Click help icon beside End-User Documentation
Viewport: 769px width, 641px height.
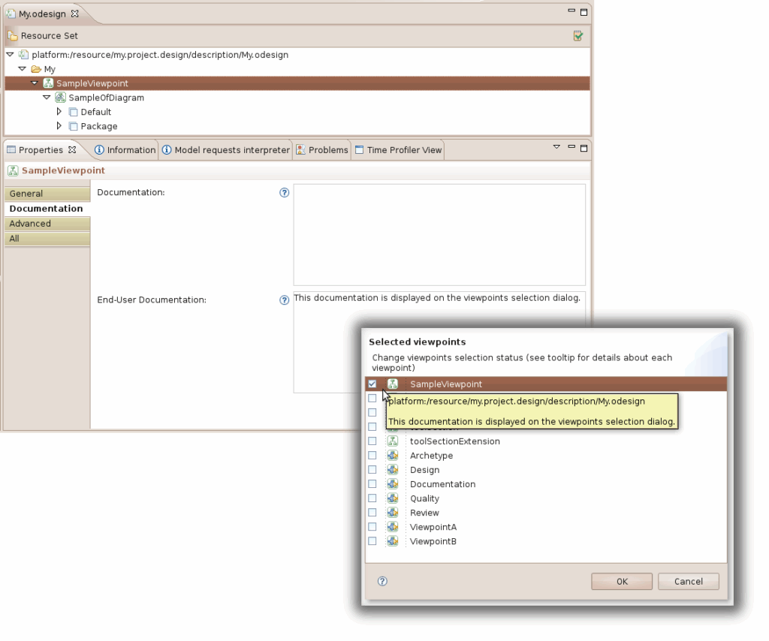point(284,300)
